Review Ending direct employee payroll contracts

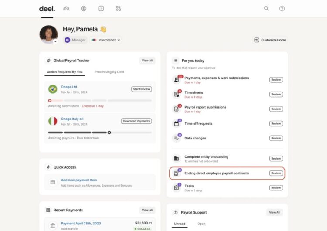[276, 173]
